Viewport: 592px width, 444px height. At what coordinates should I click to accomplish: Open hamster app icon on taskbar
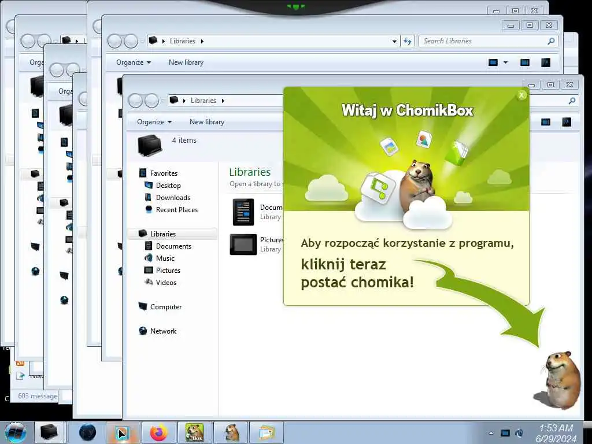231,432
